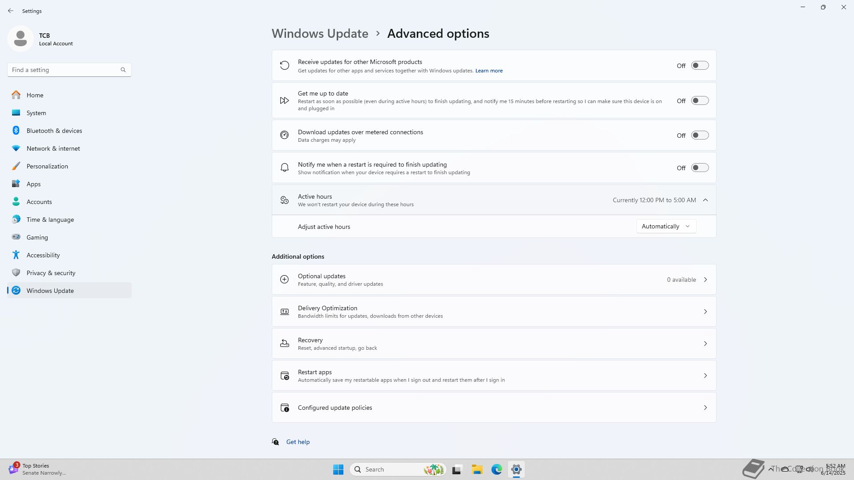Select Privacy & security in sidebar
This screenshot has width=854, height=480.
pyautogui.click(x=51, y=273)
